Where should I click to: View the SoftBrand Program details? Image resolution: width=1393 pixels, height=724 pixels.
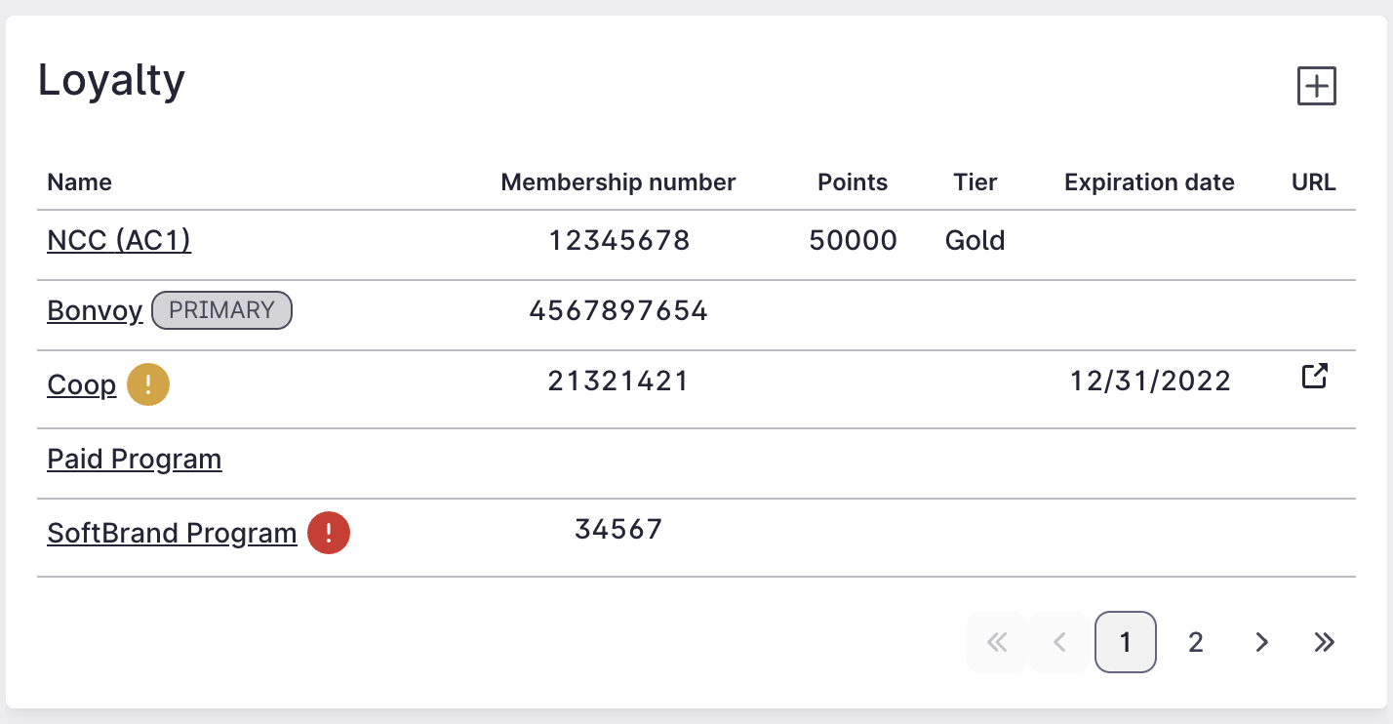(x=172, y=533)
